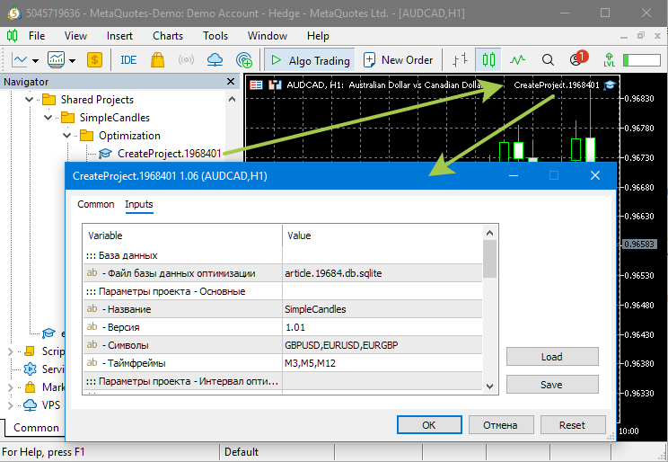
Task: Click the chart's depth of market icon
Action: [x=256, y=84]
